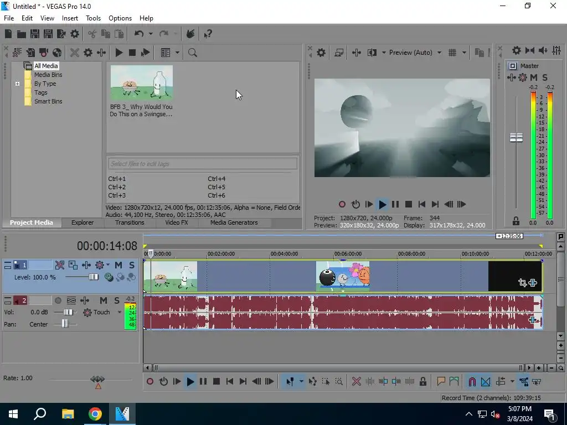Select the Tags folder
Viewport: 567px width, 425px height.
click(41, 92)
